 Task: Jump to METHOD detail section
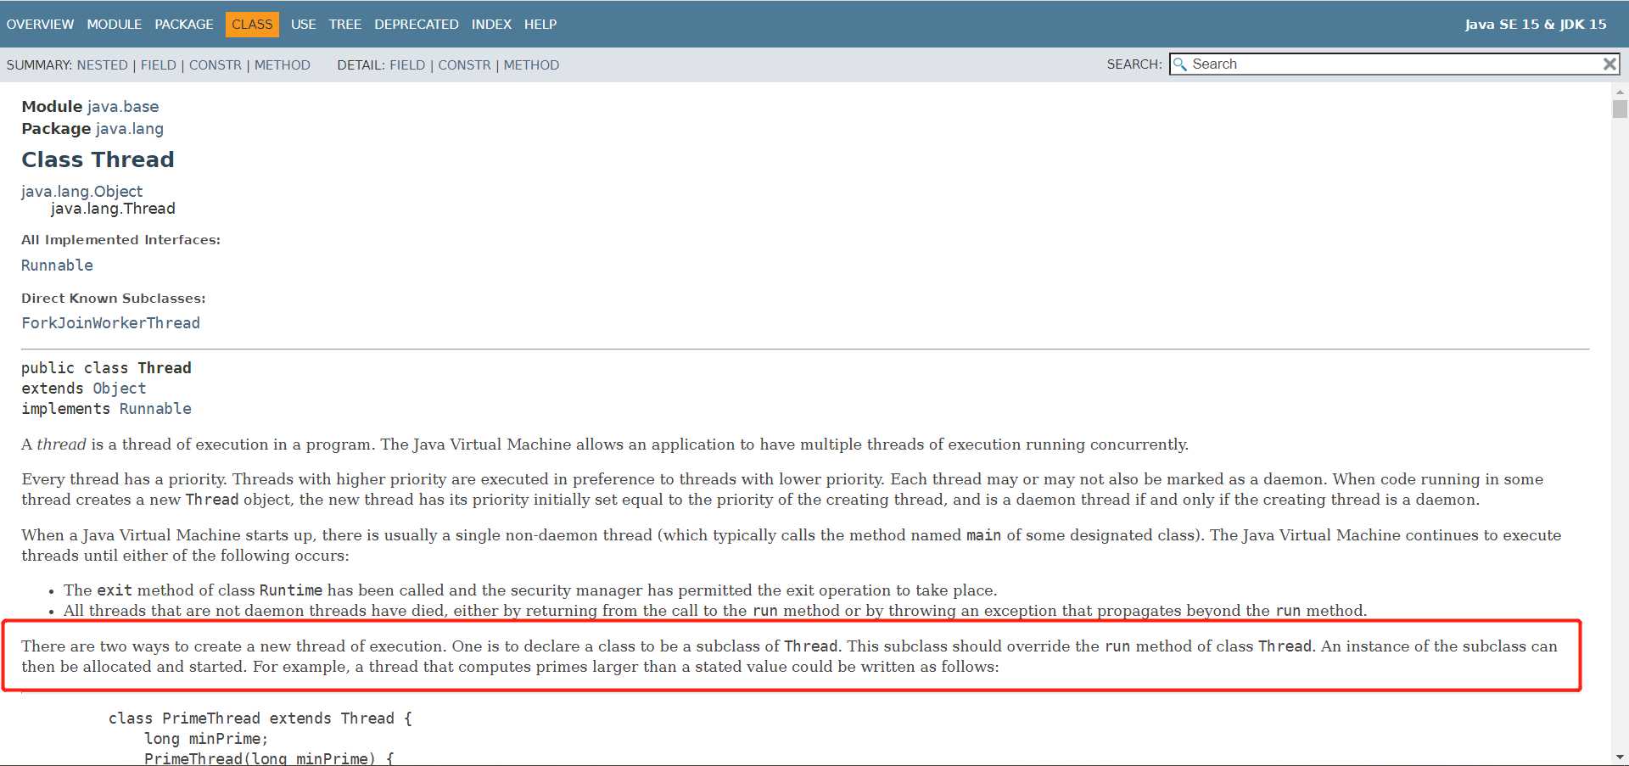coord(531,65)
